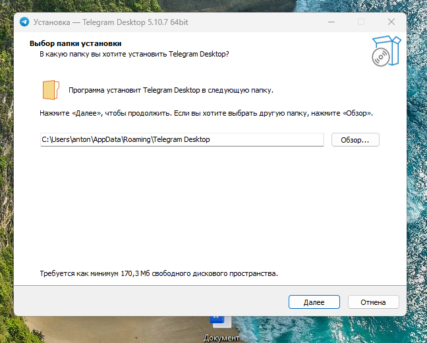
Task: Cancel setup with the Отмена button
Action: (x=373, y=302)
